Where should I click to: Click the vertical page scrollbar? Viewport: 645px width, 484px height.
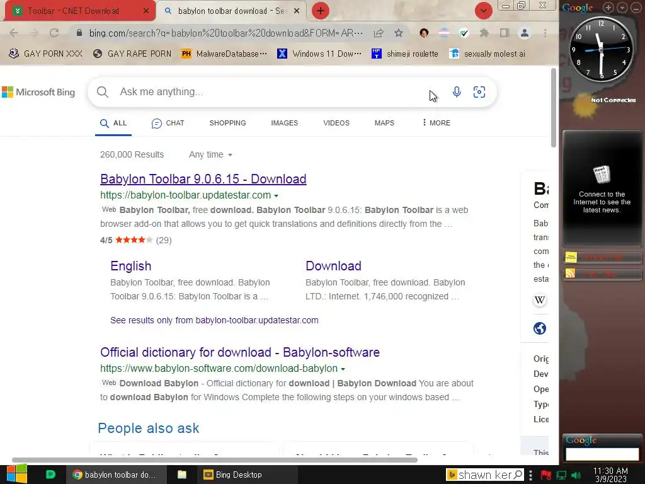tap(553, 108)
